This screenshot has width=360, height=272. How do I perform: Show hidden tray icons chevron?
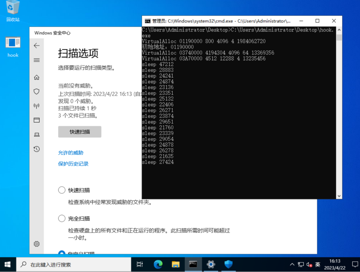292,264
